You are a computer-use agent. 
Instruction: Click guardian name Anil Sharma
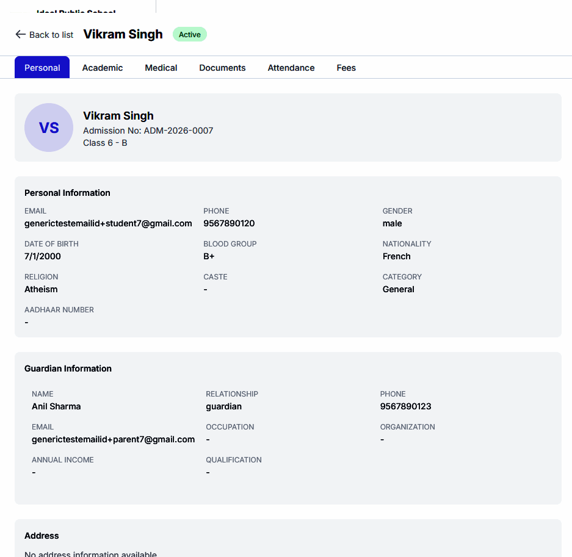(56, 406)
